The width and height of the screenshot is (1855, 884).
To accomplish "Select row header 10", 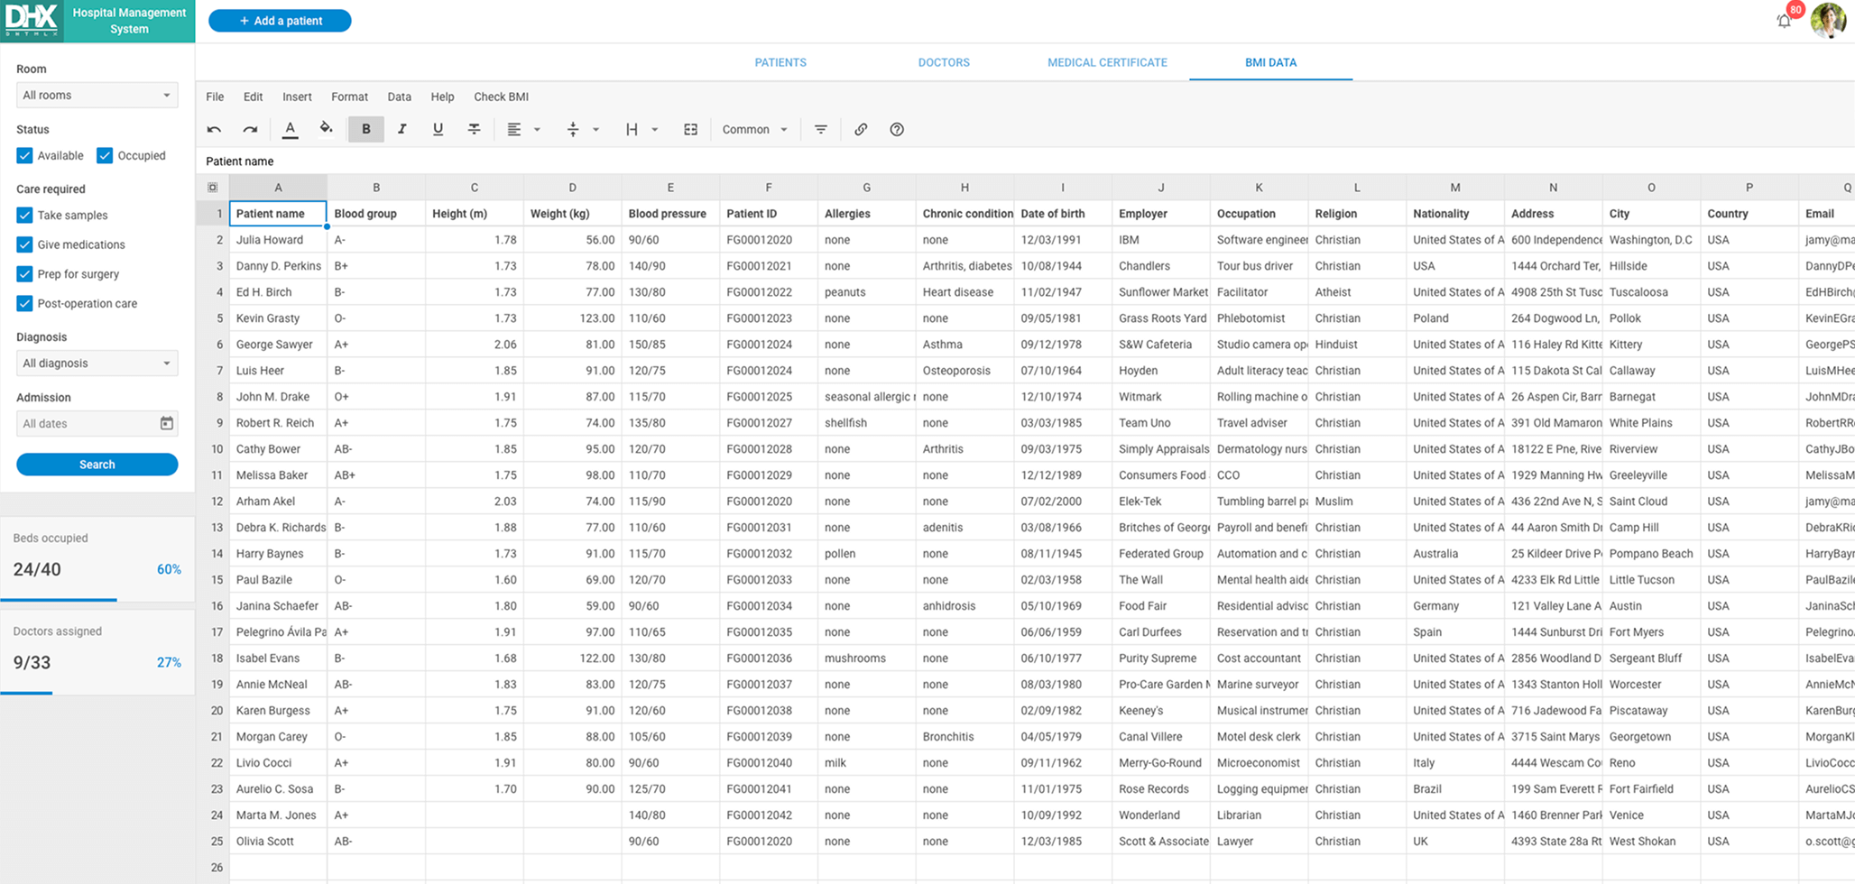I will coord(213,449).
